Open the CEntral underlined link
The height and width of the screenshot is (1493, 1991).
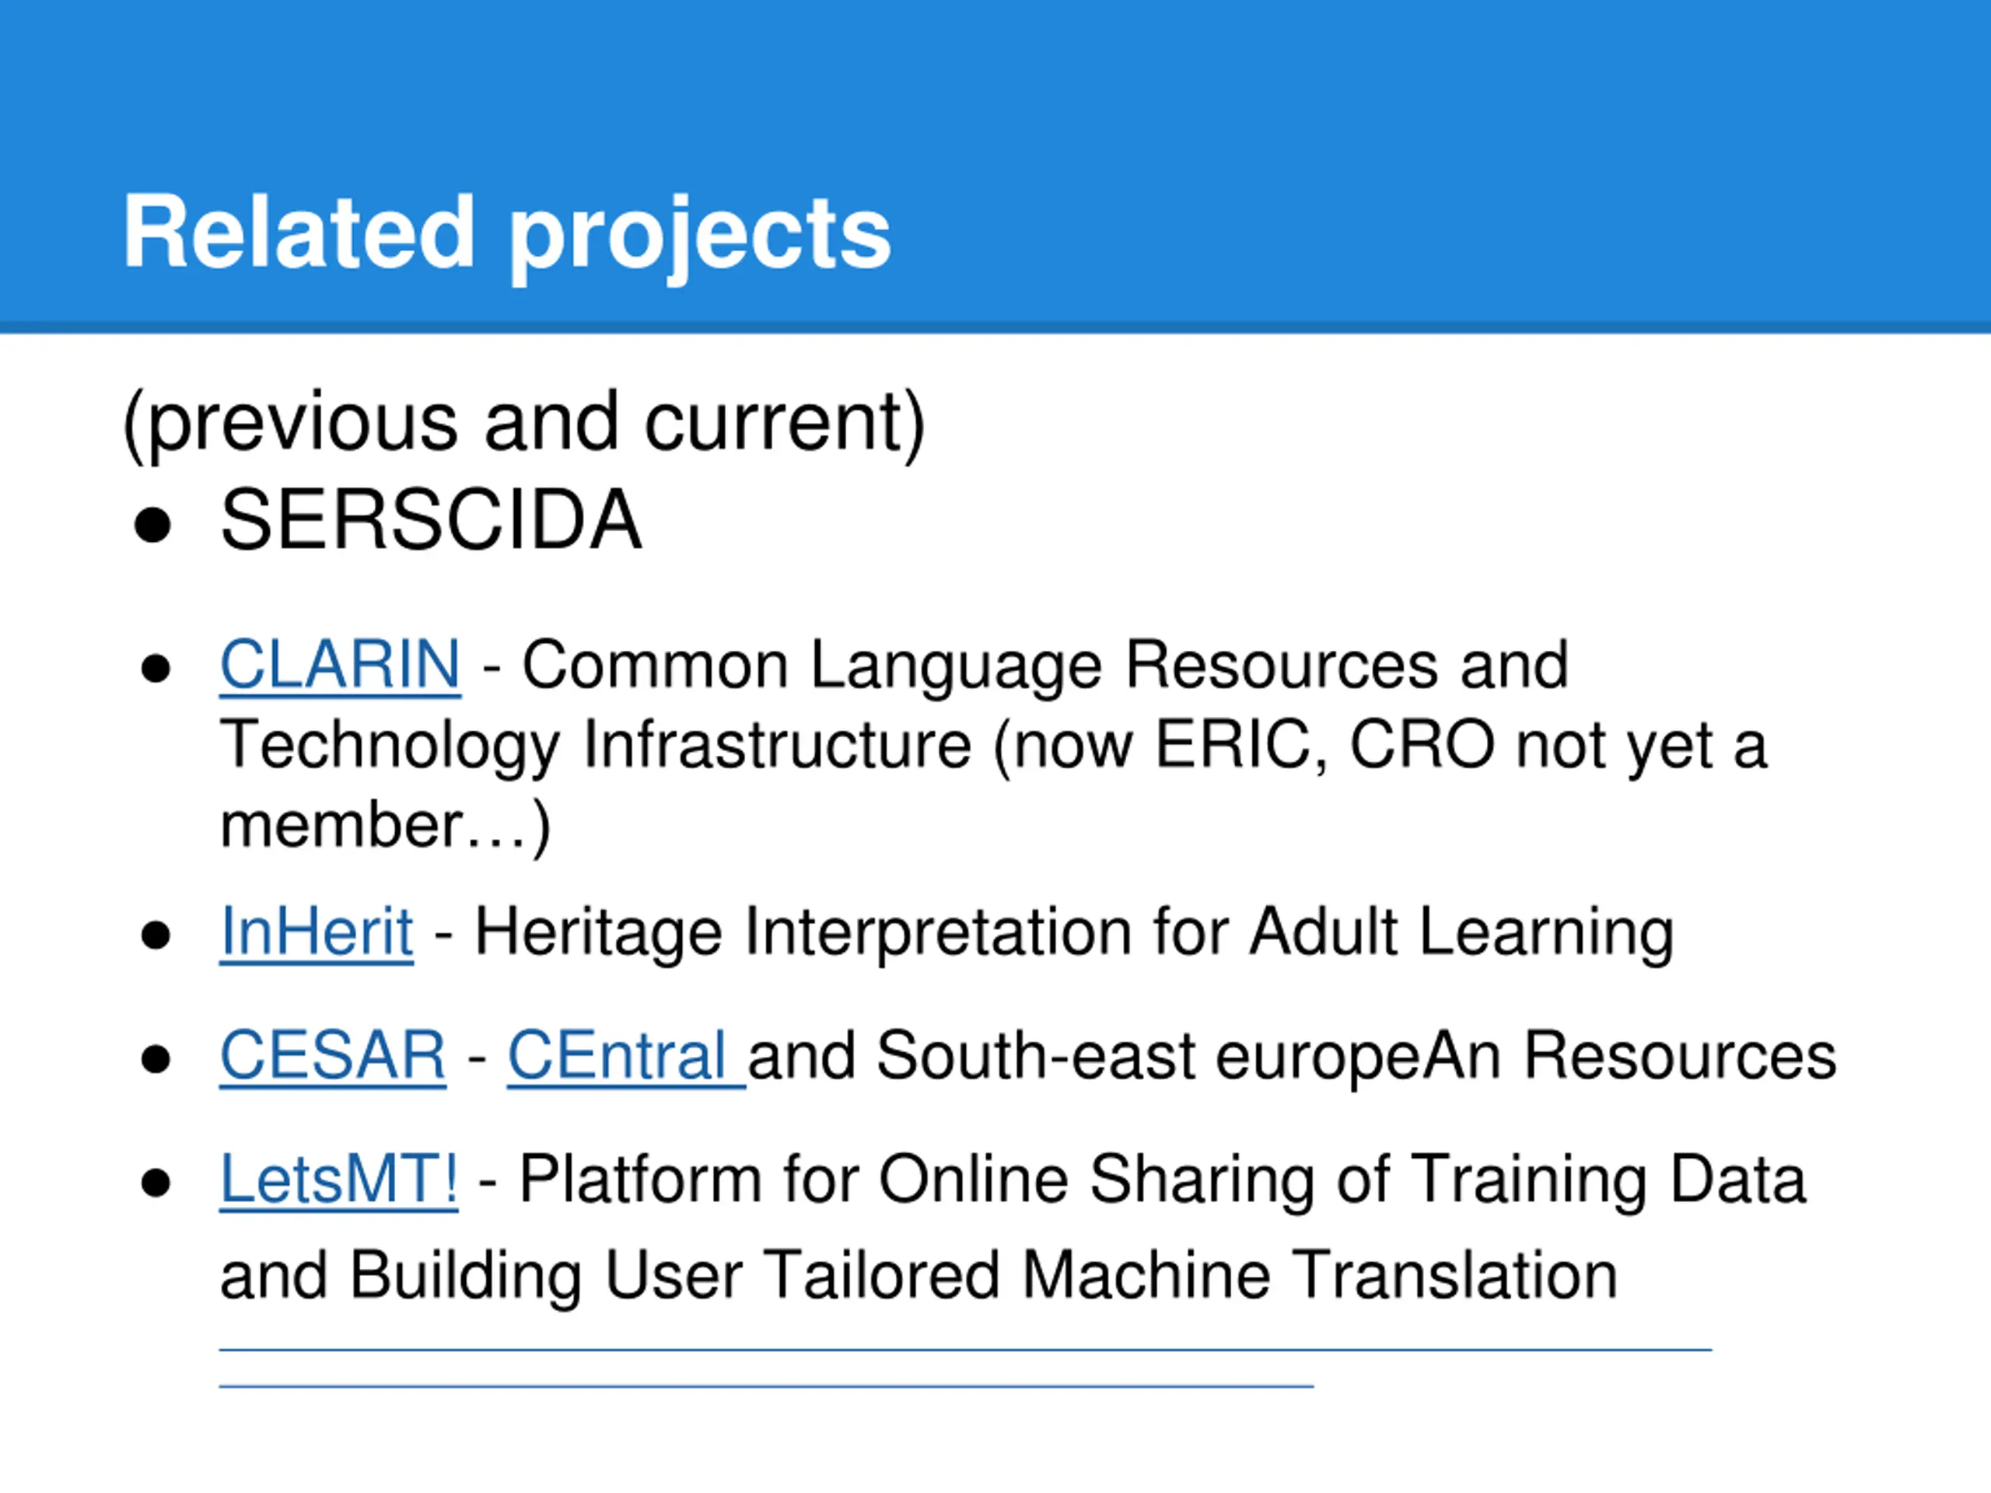click(x=626, y=1056)
